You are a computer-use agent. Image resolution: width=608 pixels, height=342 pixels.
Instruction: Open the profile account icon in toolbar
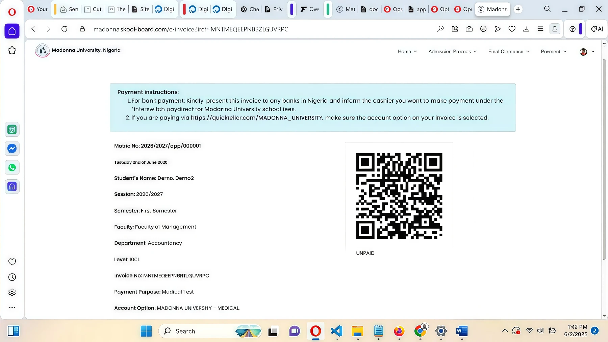point(555,29)
